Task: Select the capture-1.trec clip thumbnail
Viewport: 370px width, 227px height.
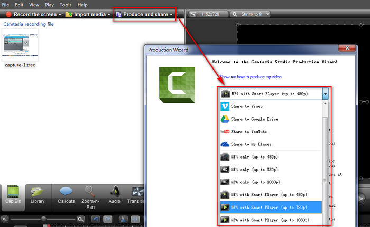Action: 20,45
